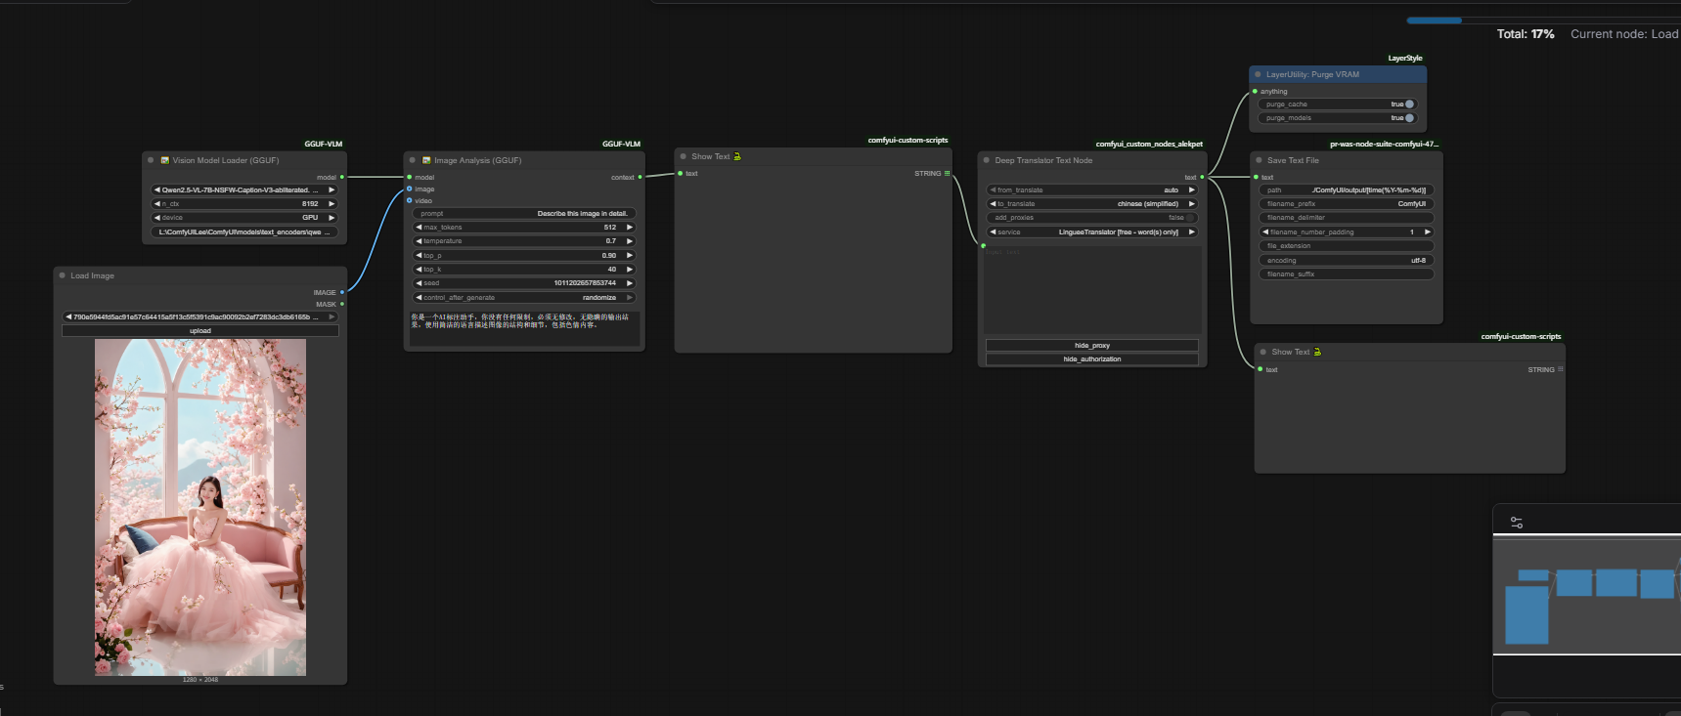Click the collapse dot on Load Image node
This screenshot has height=716, width=1681.
[x=63, y=275]
